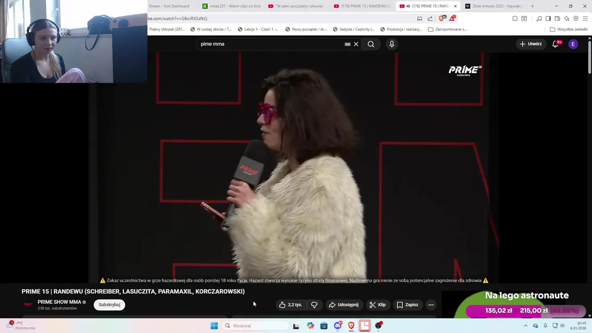Viewport: 592px width, 333px height.
Task: Switch to mikeL337 Watch clips on Kick tab
Action: 232,6
